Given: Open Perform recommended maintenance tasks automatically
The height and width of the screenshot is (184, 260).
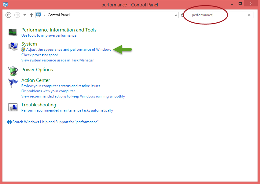Looking at the screenshot, I should point(67,110).
